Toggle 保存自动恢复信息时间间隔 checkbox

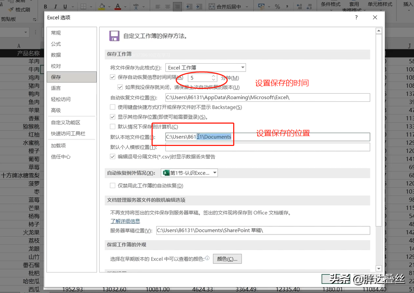click(113, 77)
